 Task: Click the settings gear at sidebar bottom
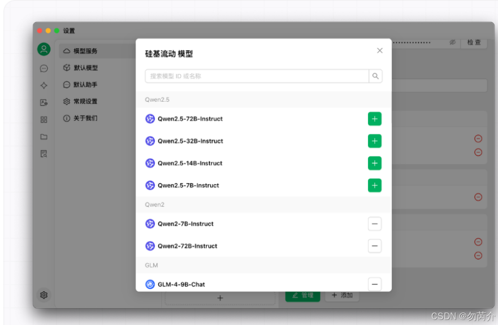point(44,295)
